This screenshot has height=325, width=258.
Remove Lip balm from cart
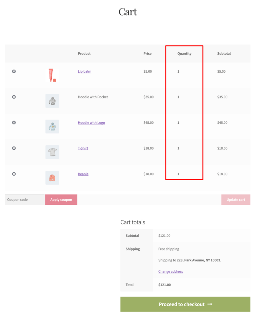tap(14, 71)
